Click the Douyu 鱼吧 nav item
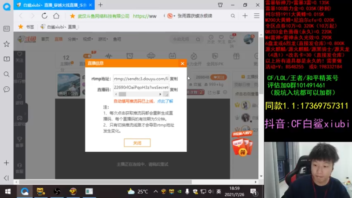Image resolution: width=352 pixels, height=198 pixels. pos(117,39)
